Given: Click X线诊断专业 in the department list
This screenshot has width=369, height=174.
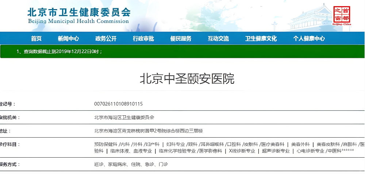Looking at the screenshot, I should (x=242, y=151).
